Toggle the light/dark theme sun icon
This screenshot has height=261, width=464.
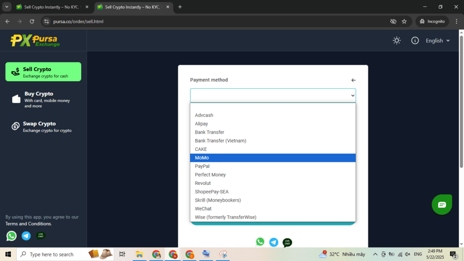pyautogui.click(x=396, y=40)
